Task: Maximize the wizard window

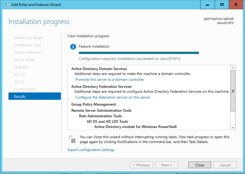Action: 222,5
